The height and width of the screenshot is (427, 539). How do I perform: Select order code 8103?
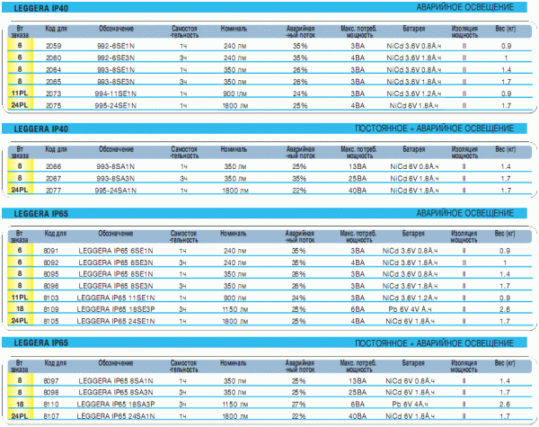(x=51, y=298)
